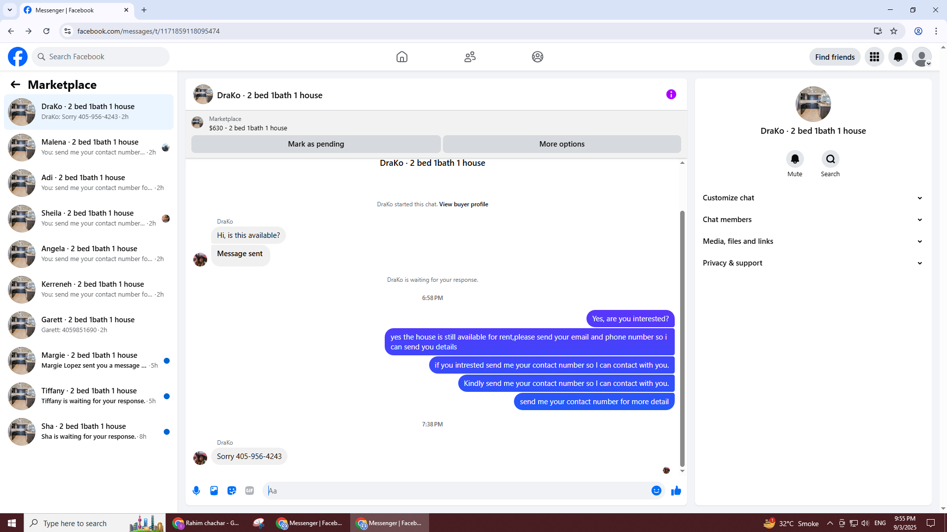Open new browser tab
The width and height of the screenshot is (947, 532).
point(144,10)
